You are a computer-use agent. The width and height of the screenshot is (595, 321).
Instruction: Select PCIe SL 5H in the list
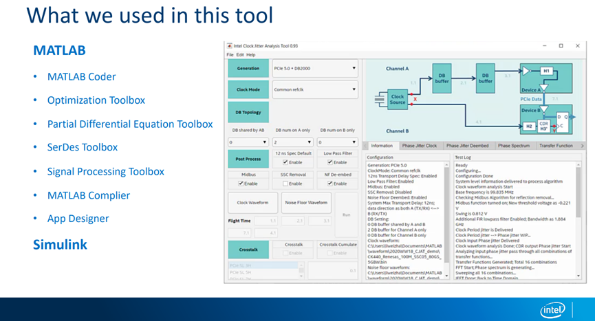click(263, 272)
